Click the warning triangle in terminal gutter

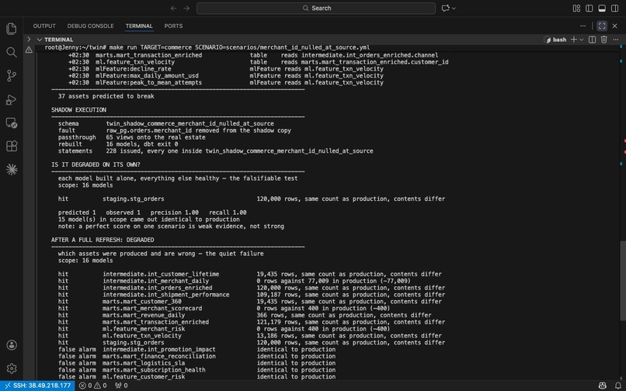coord(29,50)
